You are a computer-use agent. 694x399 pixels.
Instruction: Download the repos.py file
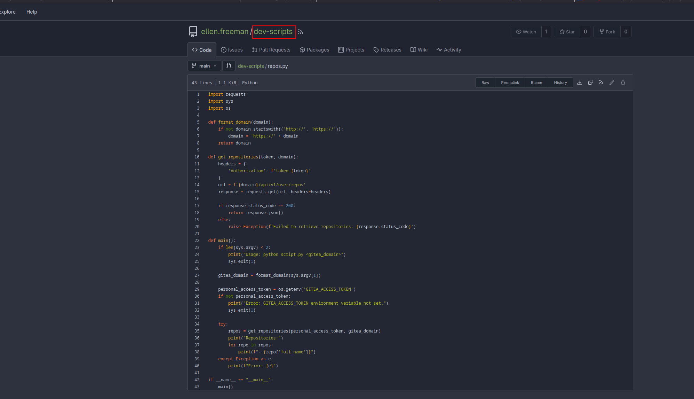pyautogui.click(x=580, y=83)
